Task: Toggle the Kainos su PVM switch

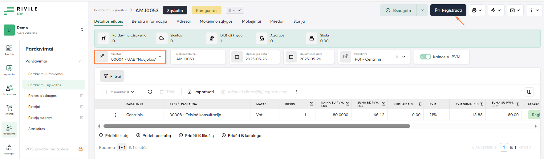Action: tap(425, 57)
